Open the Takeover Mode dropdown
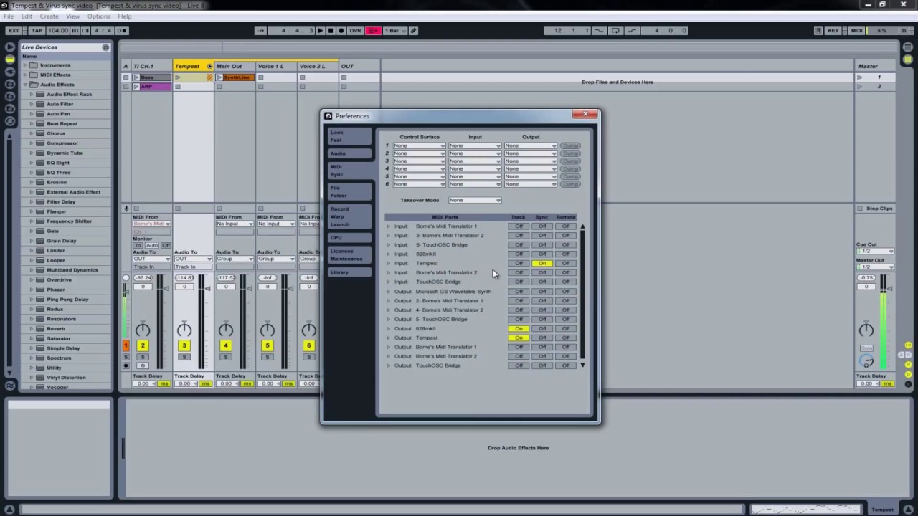918x516 pixels. [x=475, y=201]
